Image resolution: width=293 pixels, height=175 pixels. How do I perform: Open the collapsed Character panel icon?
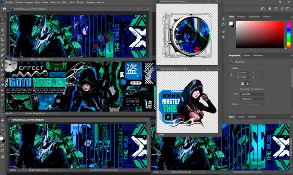[x=223, y=32]
